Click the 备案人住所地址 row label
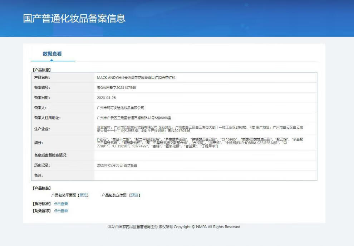Screen dimensions: 354x246 pos(47,118)
